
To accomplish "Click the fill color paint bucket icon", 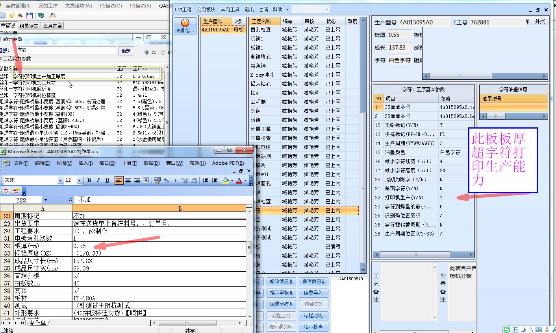I will pos(226,180).
